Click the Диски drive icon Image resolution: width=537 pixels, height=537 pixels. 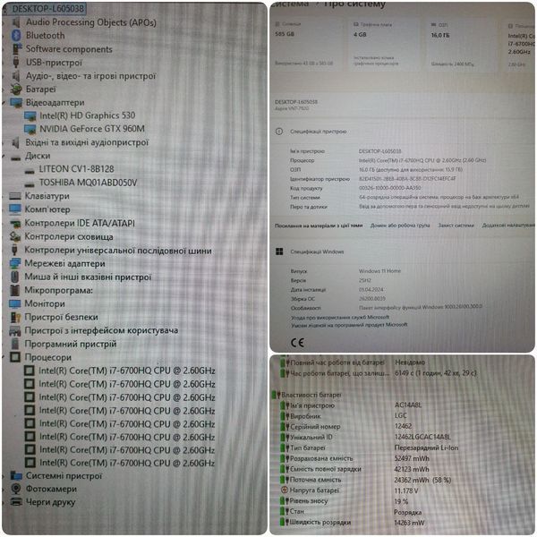click(16, 158)
